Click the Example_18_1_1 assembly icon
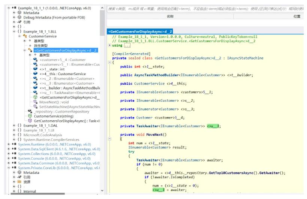307x199 pixels. coord(14,8)
